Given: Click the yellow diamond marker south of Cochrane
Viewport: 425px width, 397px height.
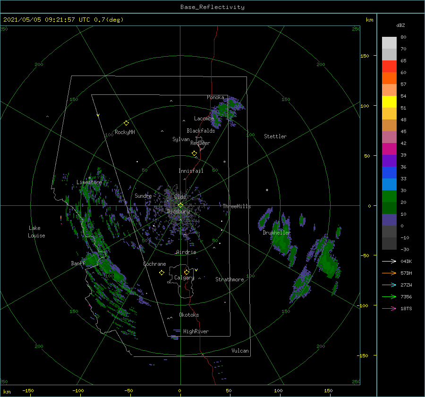Looking at the screenshot, I should 161,273.
